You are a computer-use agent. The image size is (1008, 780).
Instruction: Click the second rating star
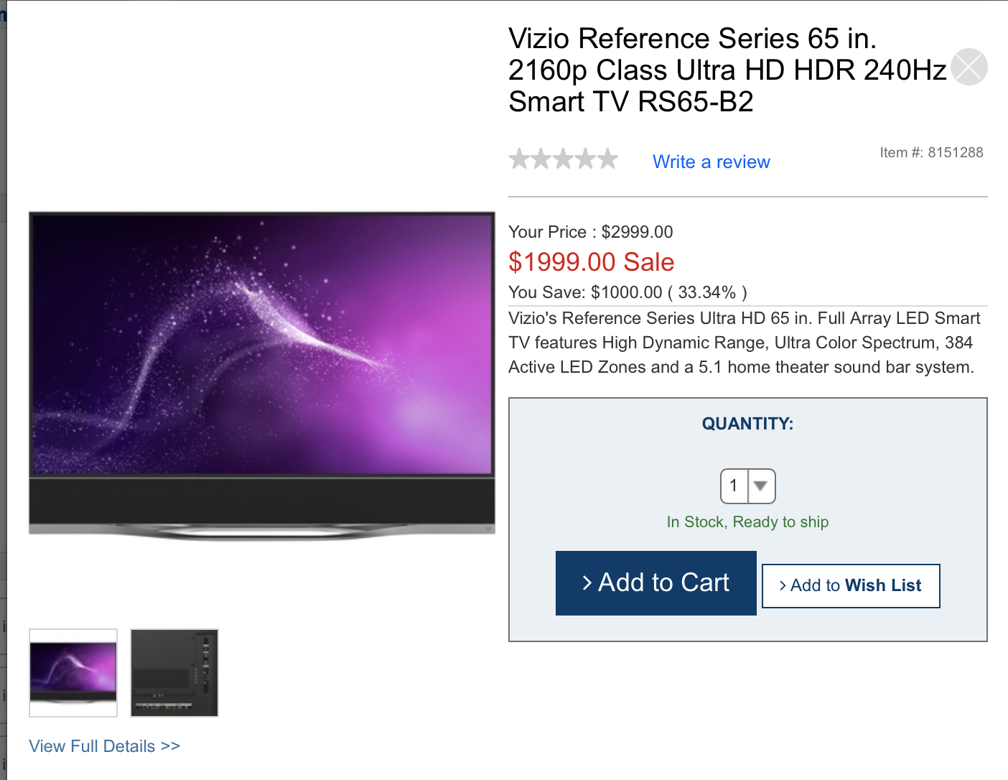pyautogui.click(x=541, y=158)
